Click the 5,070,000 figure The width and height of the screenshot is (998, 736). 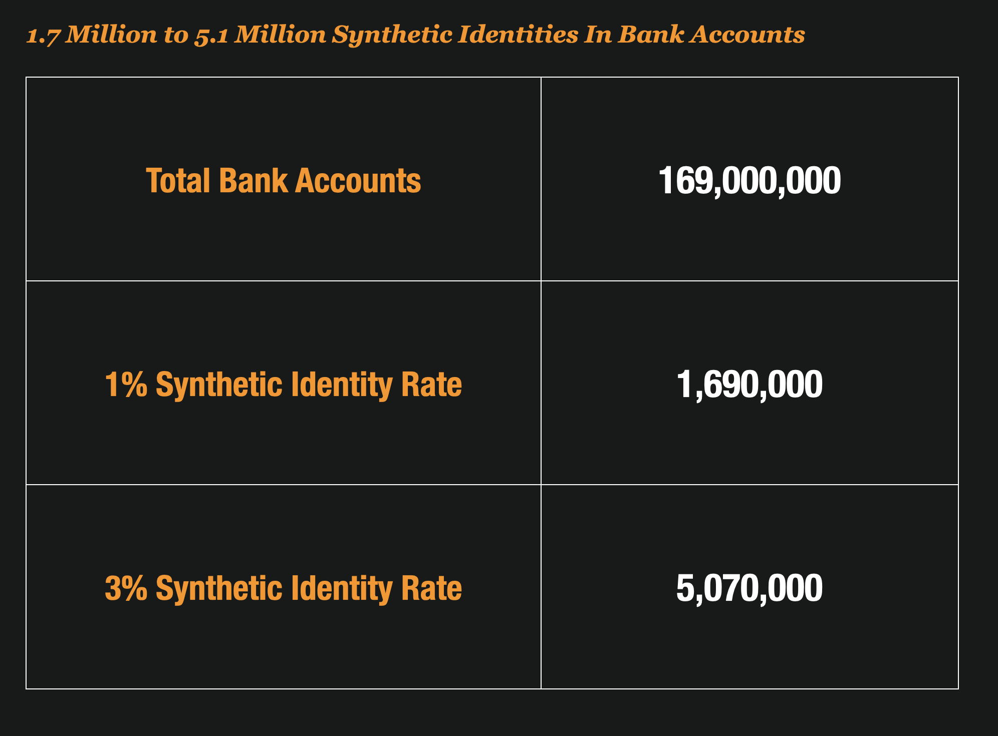(x=749, y=588)
